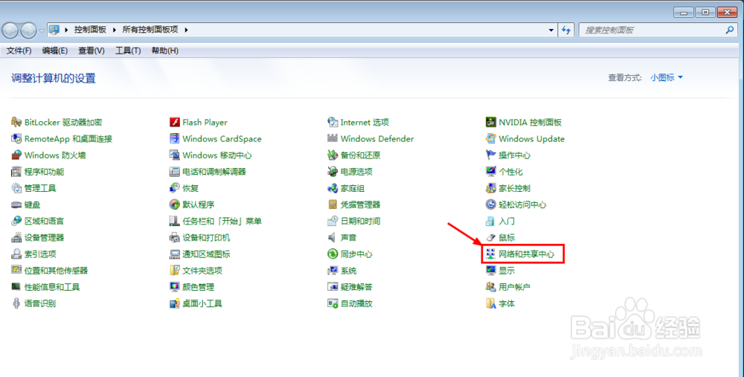Image resolution: width=744 pixels, height=377 pixels.
Task: Open 程序和功能 icon
Action: 16,172
